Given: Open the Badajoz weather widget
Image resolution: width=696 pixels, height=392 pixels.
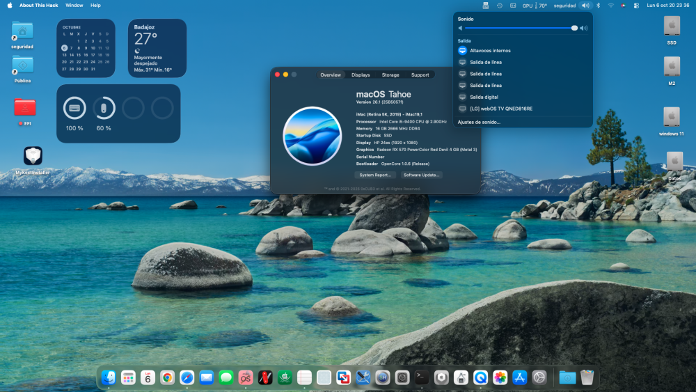Looking at the screenshot, I should pos(157,48).
